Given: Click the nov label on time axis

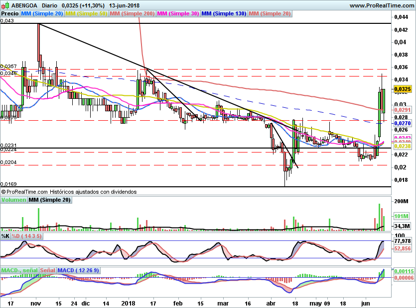Looking at the screenshot, I should pos(36,303).
